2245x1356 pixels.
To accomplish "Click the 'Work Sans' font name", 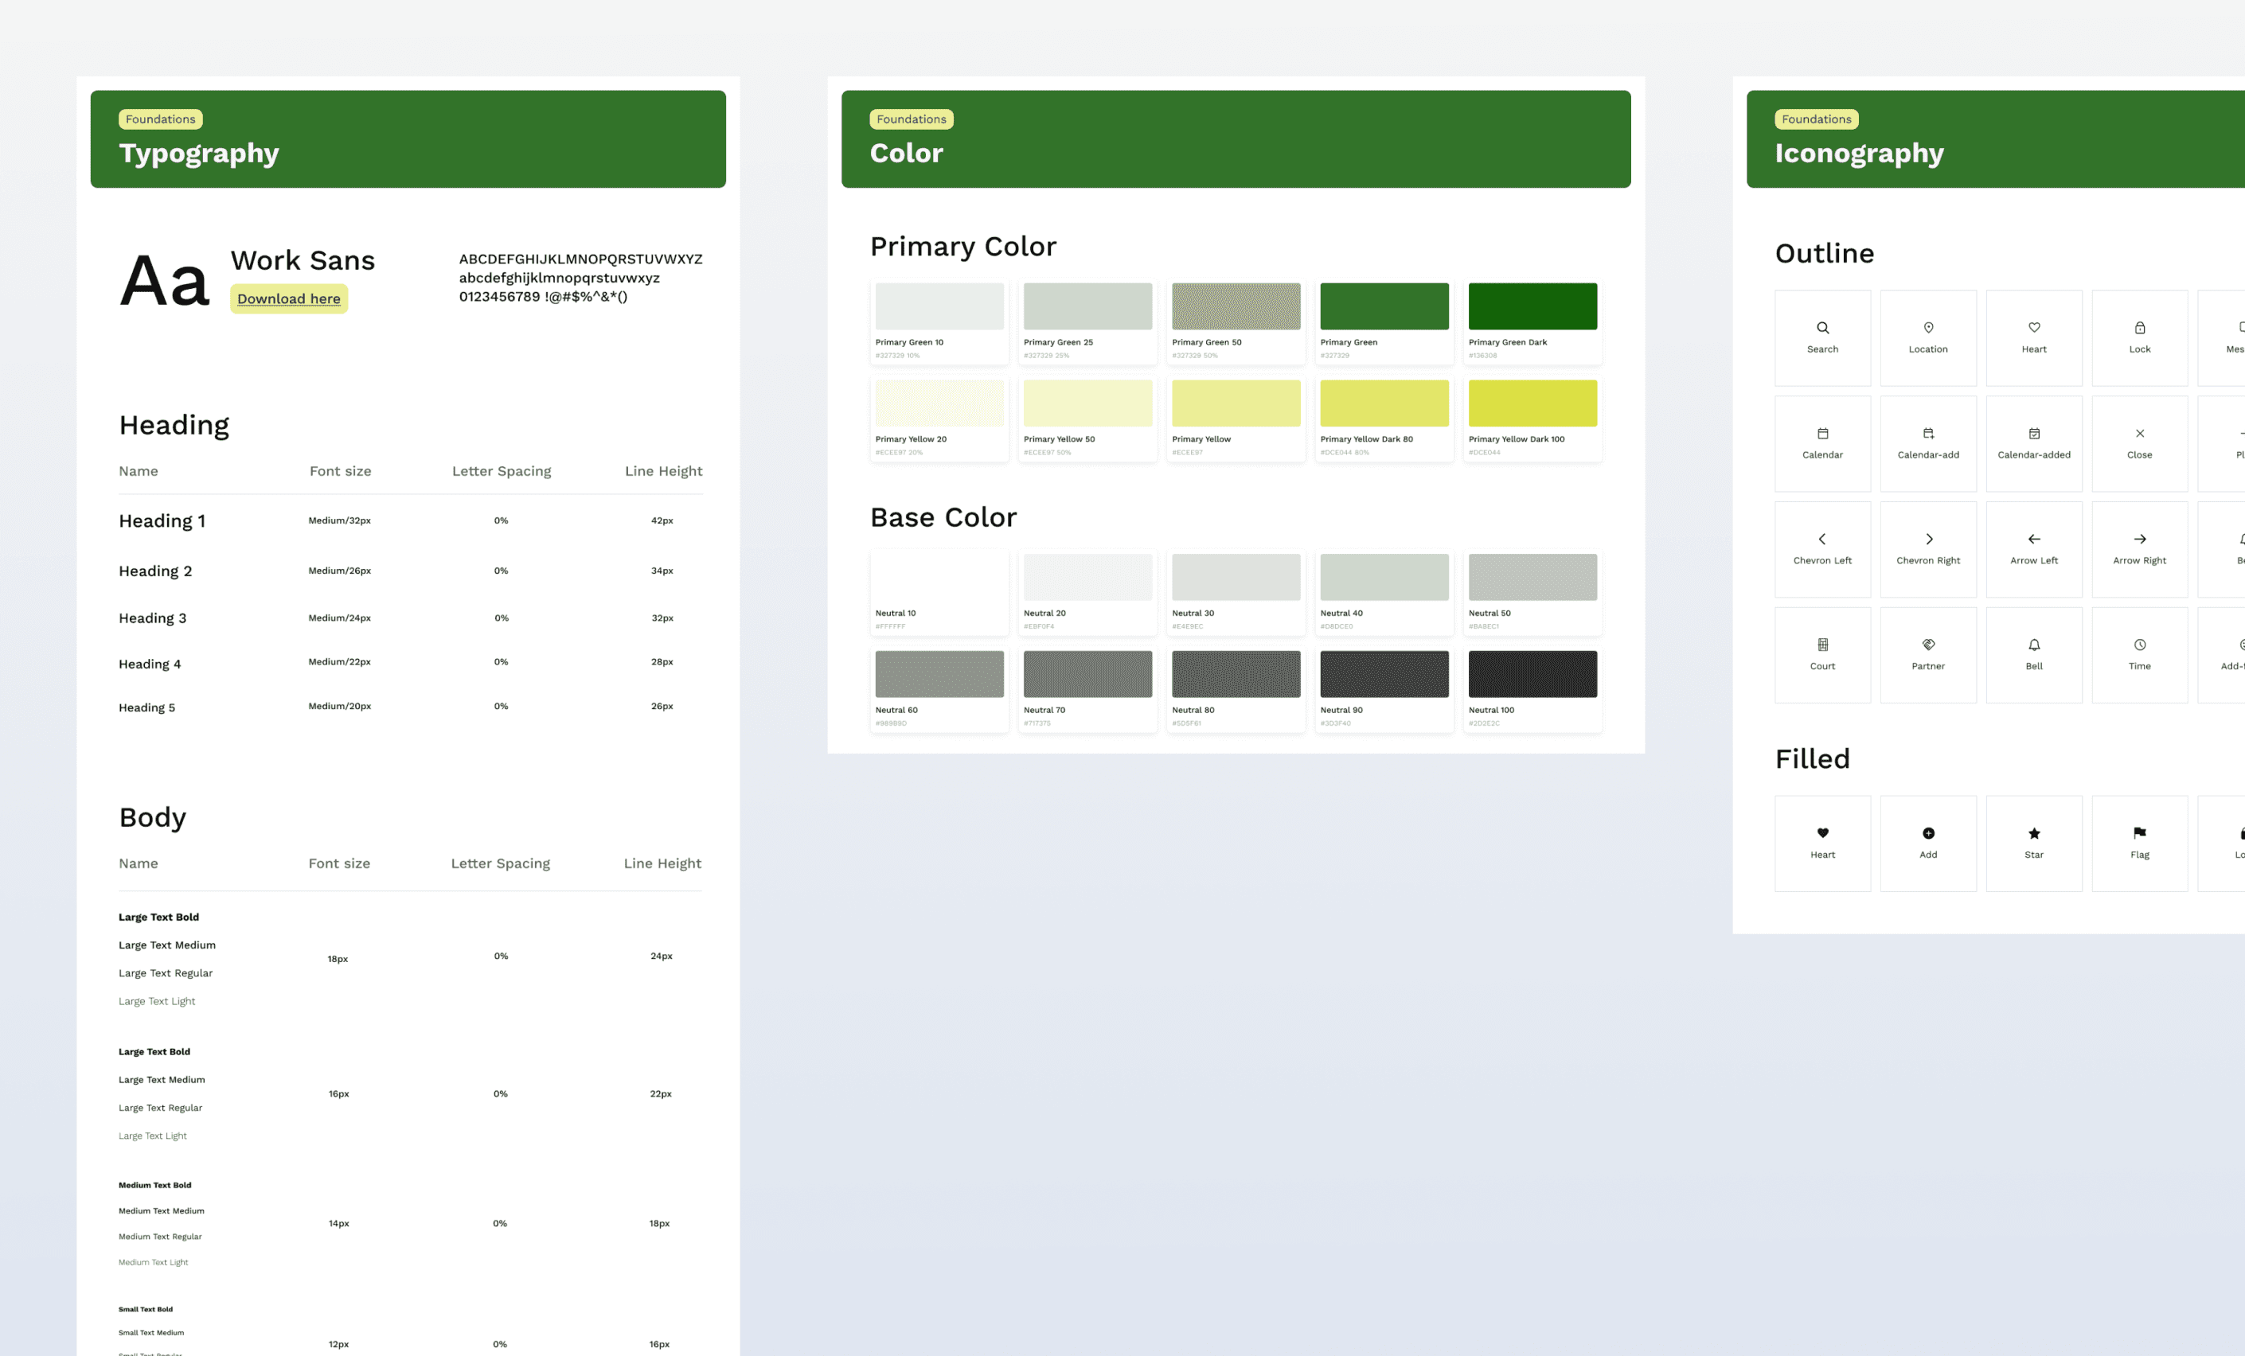I will 303,260.
